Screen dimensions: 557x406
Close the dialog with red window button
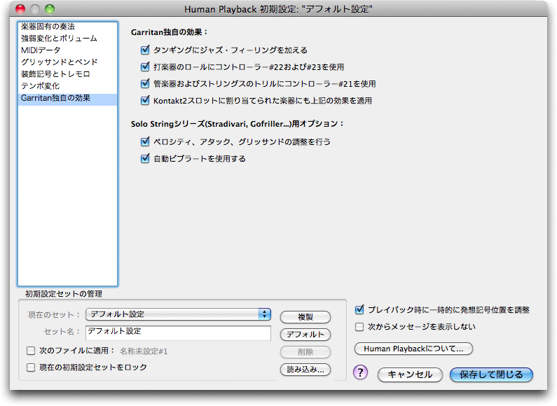click(20, 9)
